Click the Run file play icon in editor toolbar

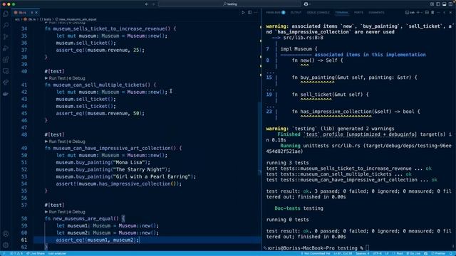(x=243, y=13)
